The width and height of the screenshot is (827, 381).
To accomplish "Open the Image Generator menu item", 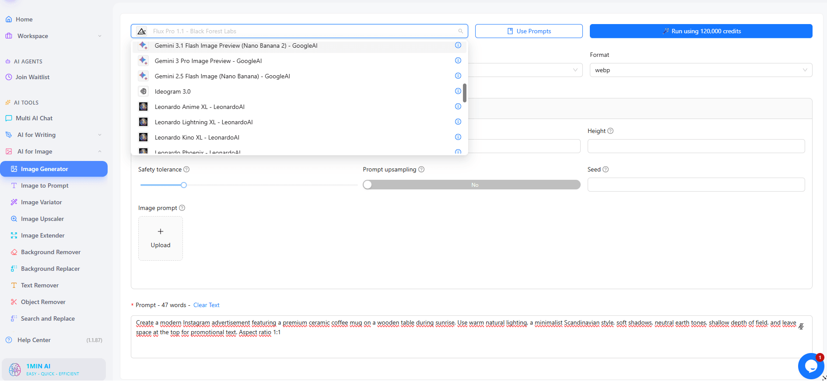I will click(x=54, y=169).
